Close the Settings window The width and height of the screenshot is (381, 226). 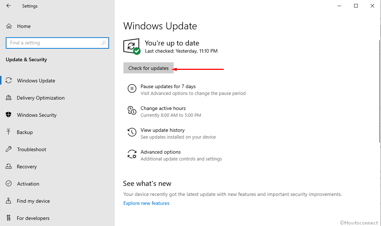pos(372,6)
